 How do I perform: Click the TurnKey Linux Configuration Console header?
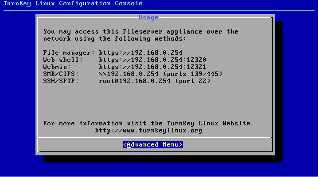pos(73,4)
